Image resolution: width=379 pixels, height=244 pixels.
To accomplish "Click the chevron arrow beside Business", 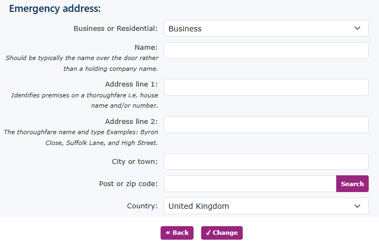I will coord(357,29).
